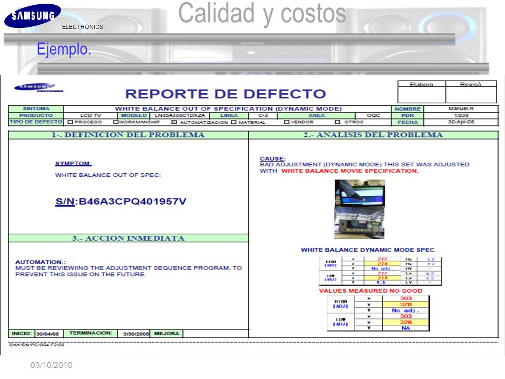Click the adjustment equipment photo thumbnail
505x379 pixels.
359,223
